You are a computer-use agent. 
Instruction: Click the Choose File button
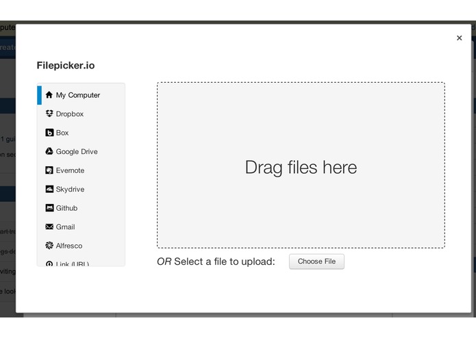(x=316, y=261)
